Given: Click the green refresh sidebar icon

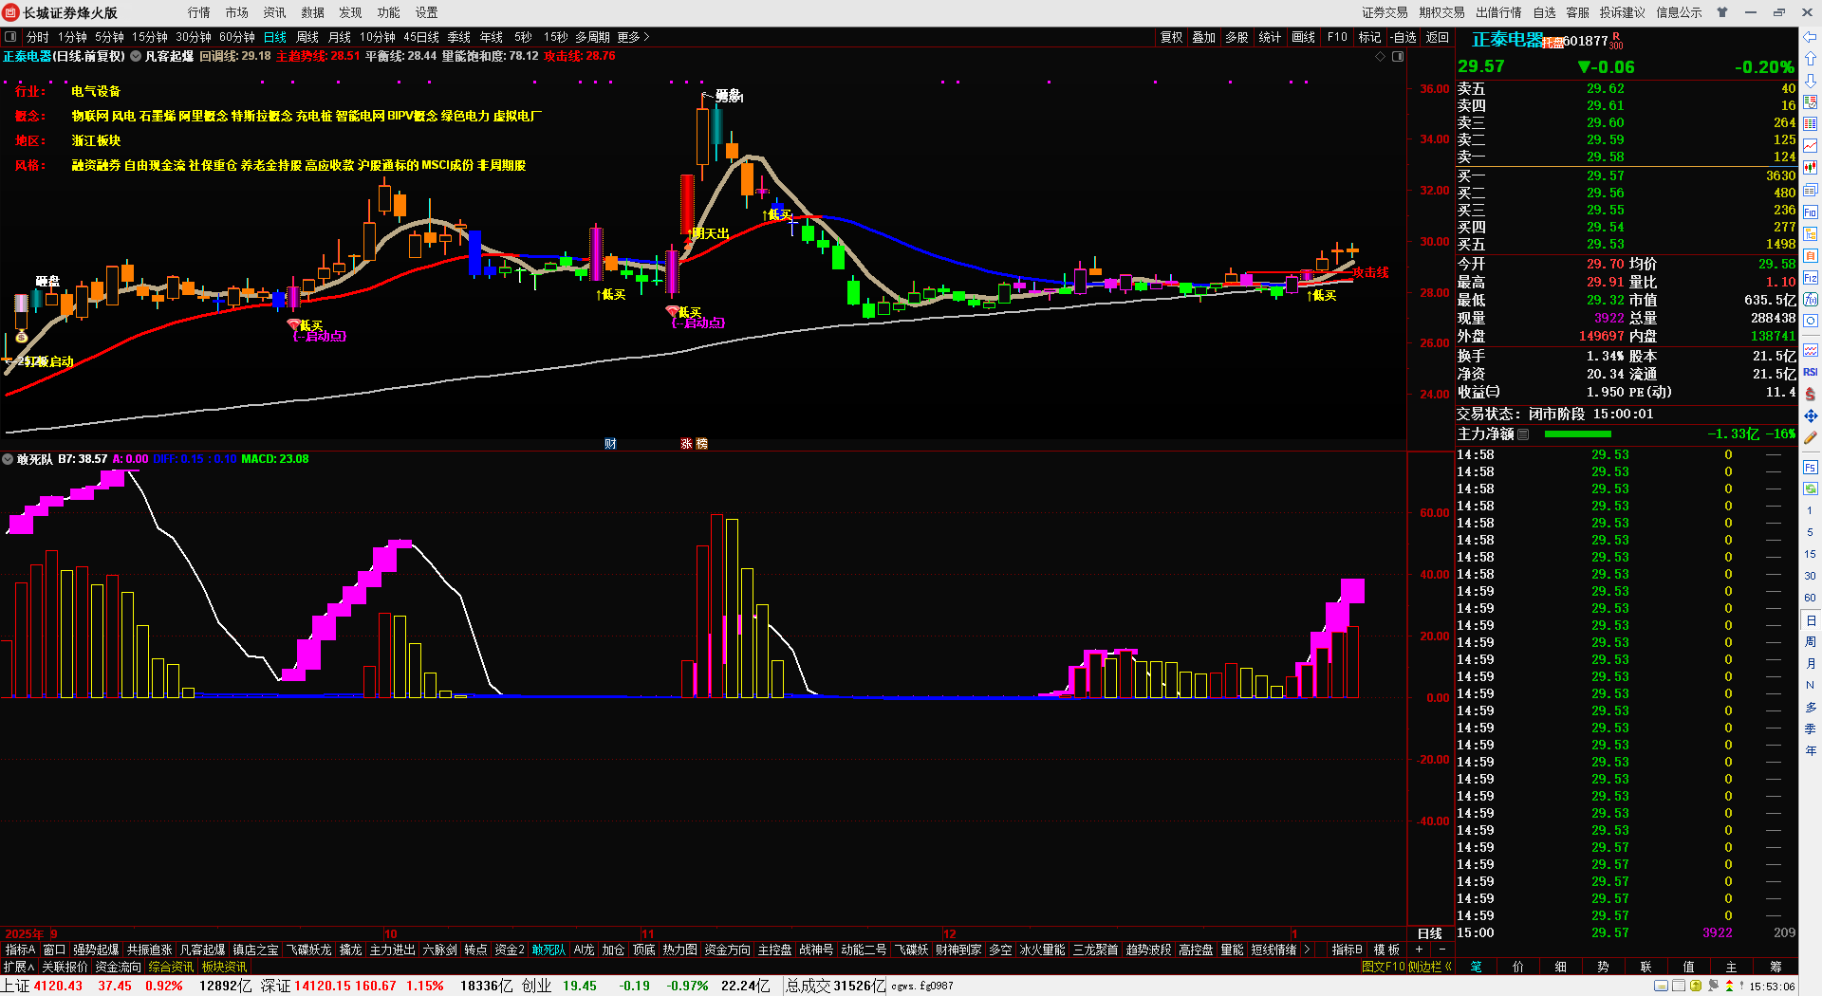Looking at the screenshot, I should 1810,489.
